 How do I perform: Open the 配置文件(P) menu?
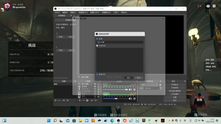(95, 12)
